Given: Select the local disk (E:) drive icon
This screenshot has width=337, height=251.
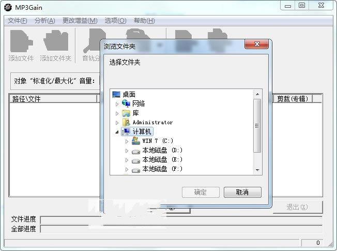Looking at the screenshot, I should [x=136, y=161].
